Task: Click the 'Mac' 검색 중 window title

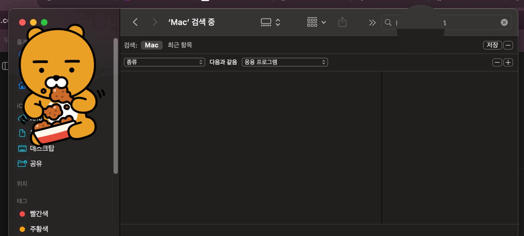Action: (192, 22)
